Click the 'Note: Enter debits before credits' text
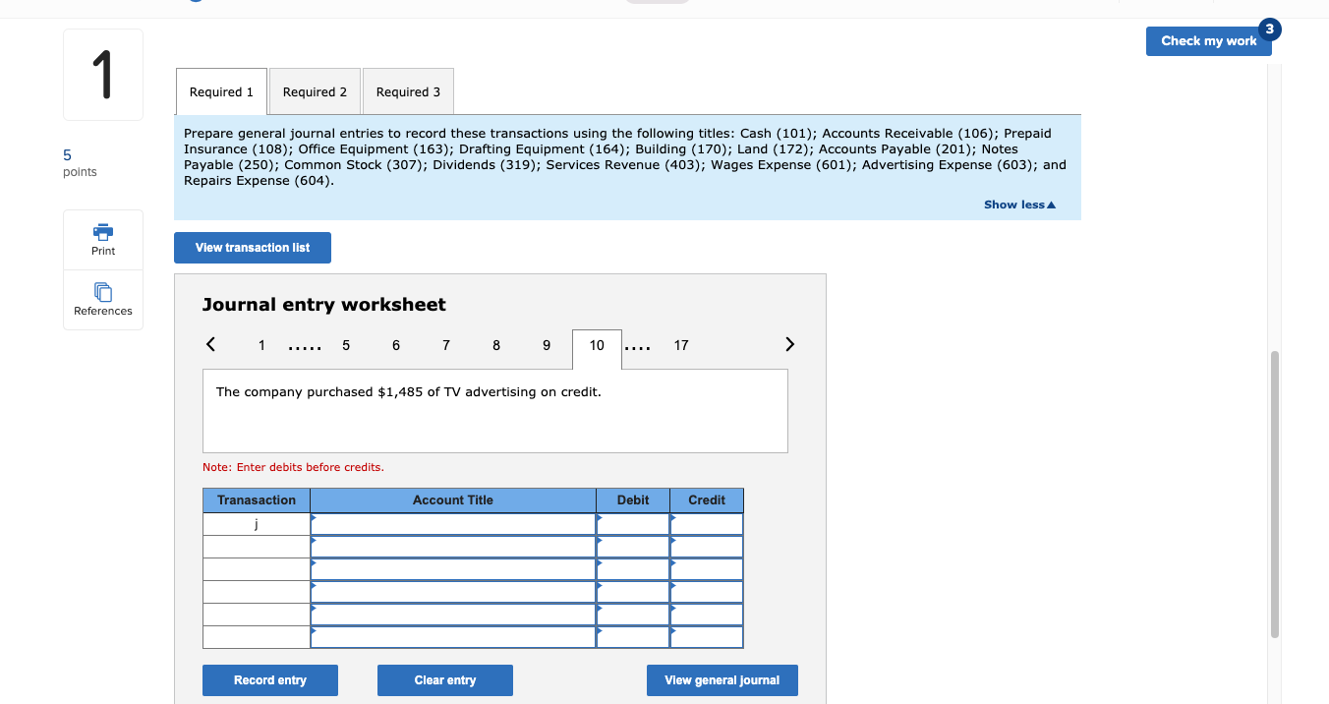1329x704 pixels. click(x=293, y=467)
